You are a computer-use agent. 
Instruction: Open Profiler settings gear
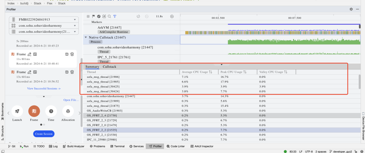click(x=351, y=9)
